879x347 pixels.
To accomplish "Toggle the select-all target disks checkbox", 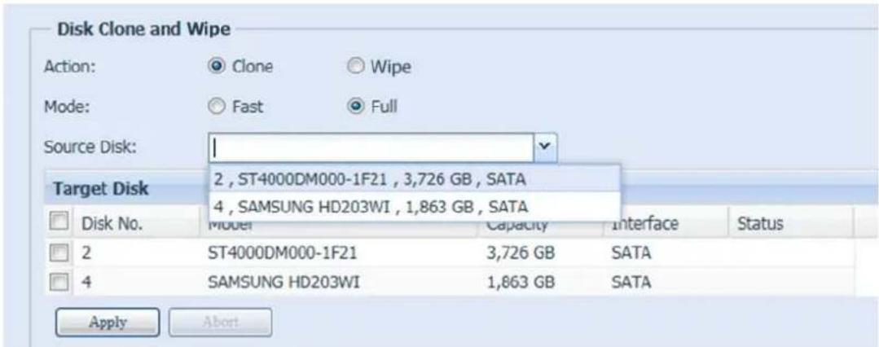I will [58, 222].
